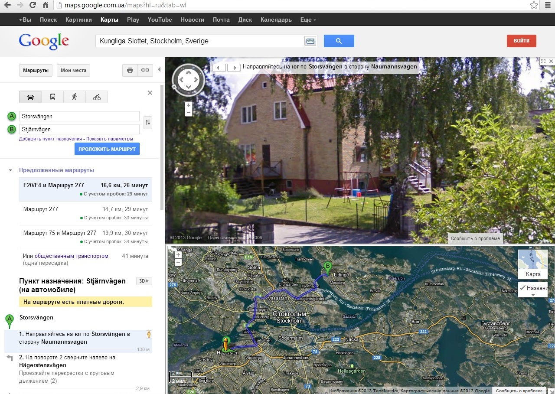Open the 3D route preview button

point(144,281)
